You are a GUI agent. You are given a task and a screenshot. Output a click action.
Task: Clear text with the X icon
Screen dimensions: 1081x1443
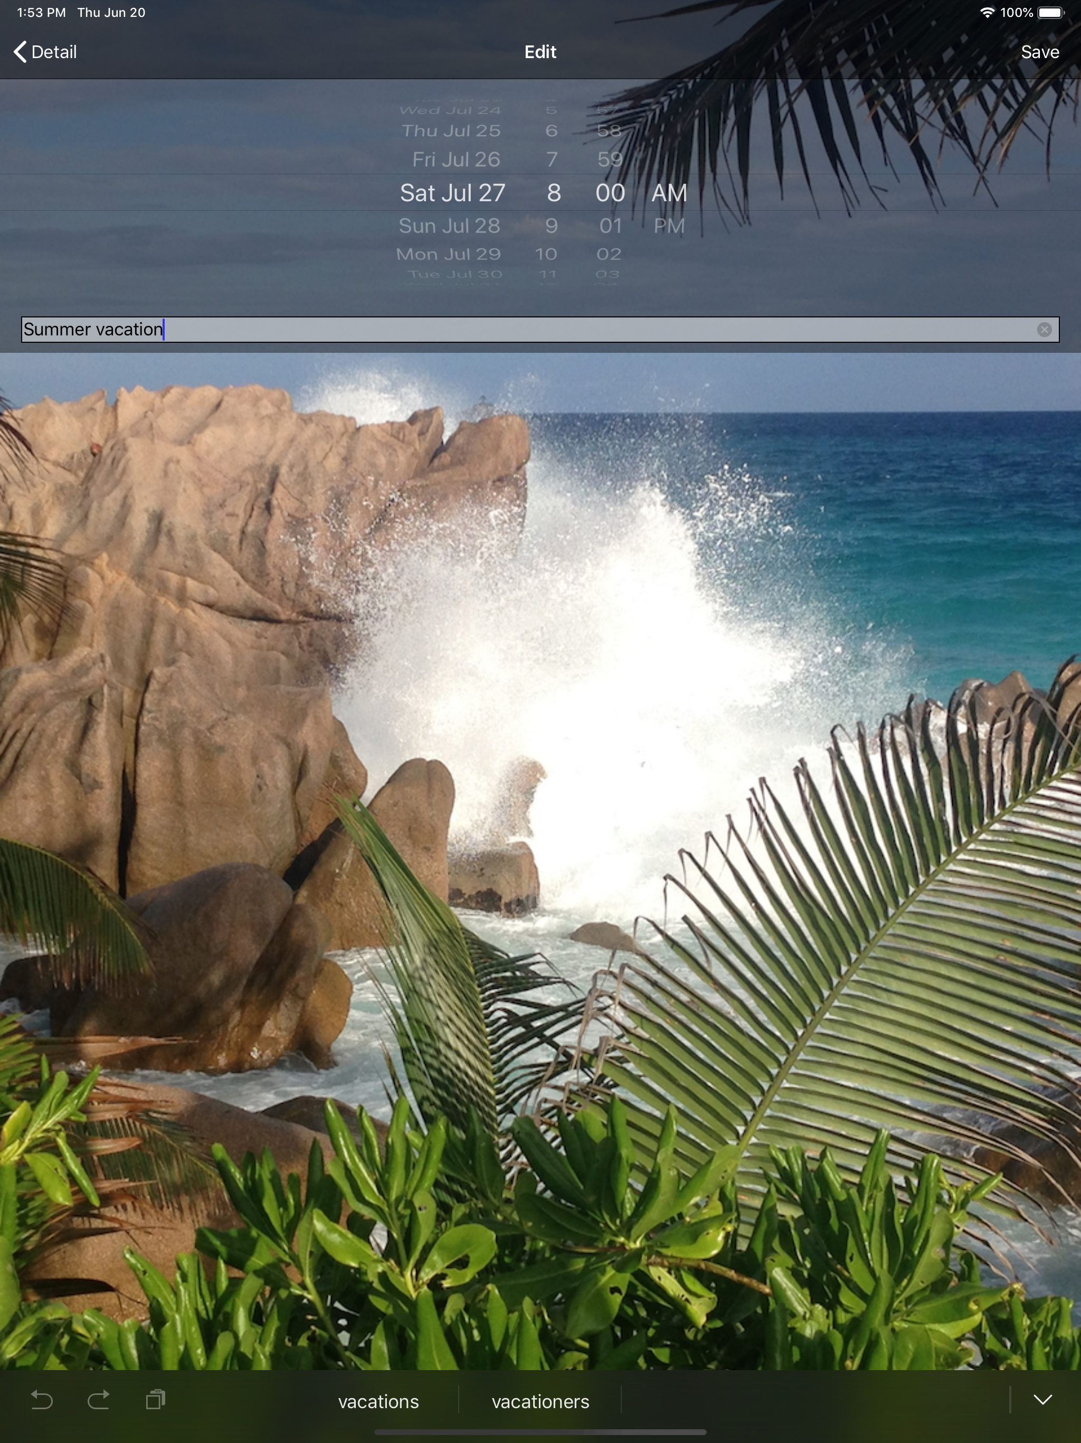tap(1044, 330)
